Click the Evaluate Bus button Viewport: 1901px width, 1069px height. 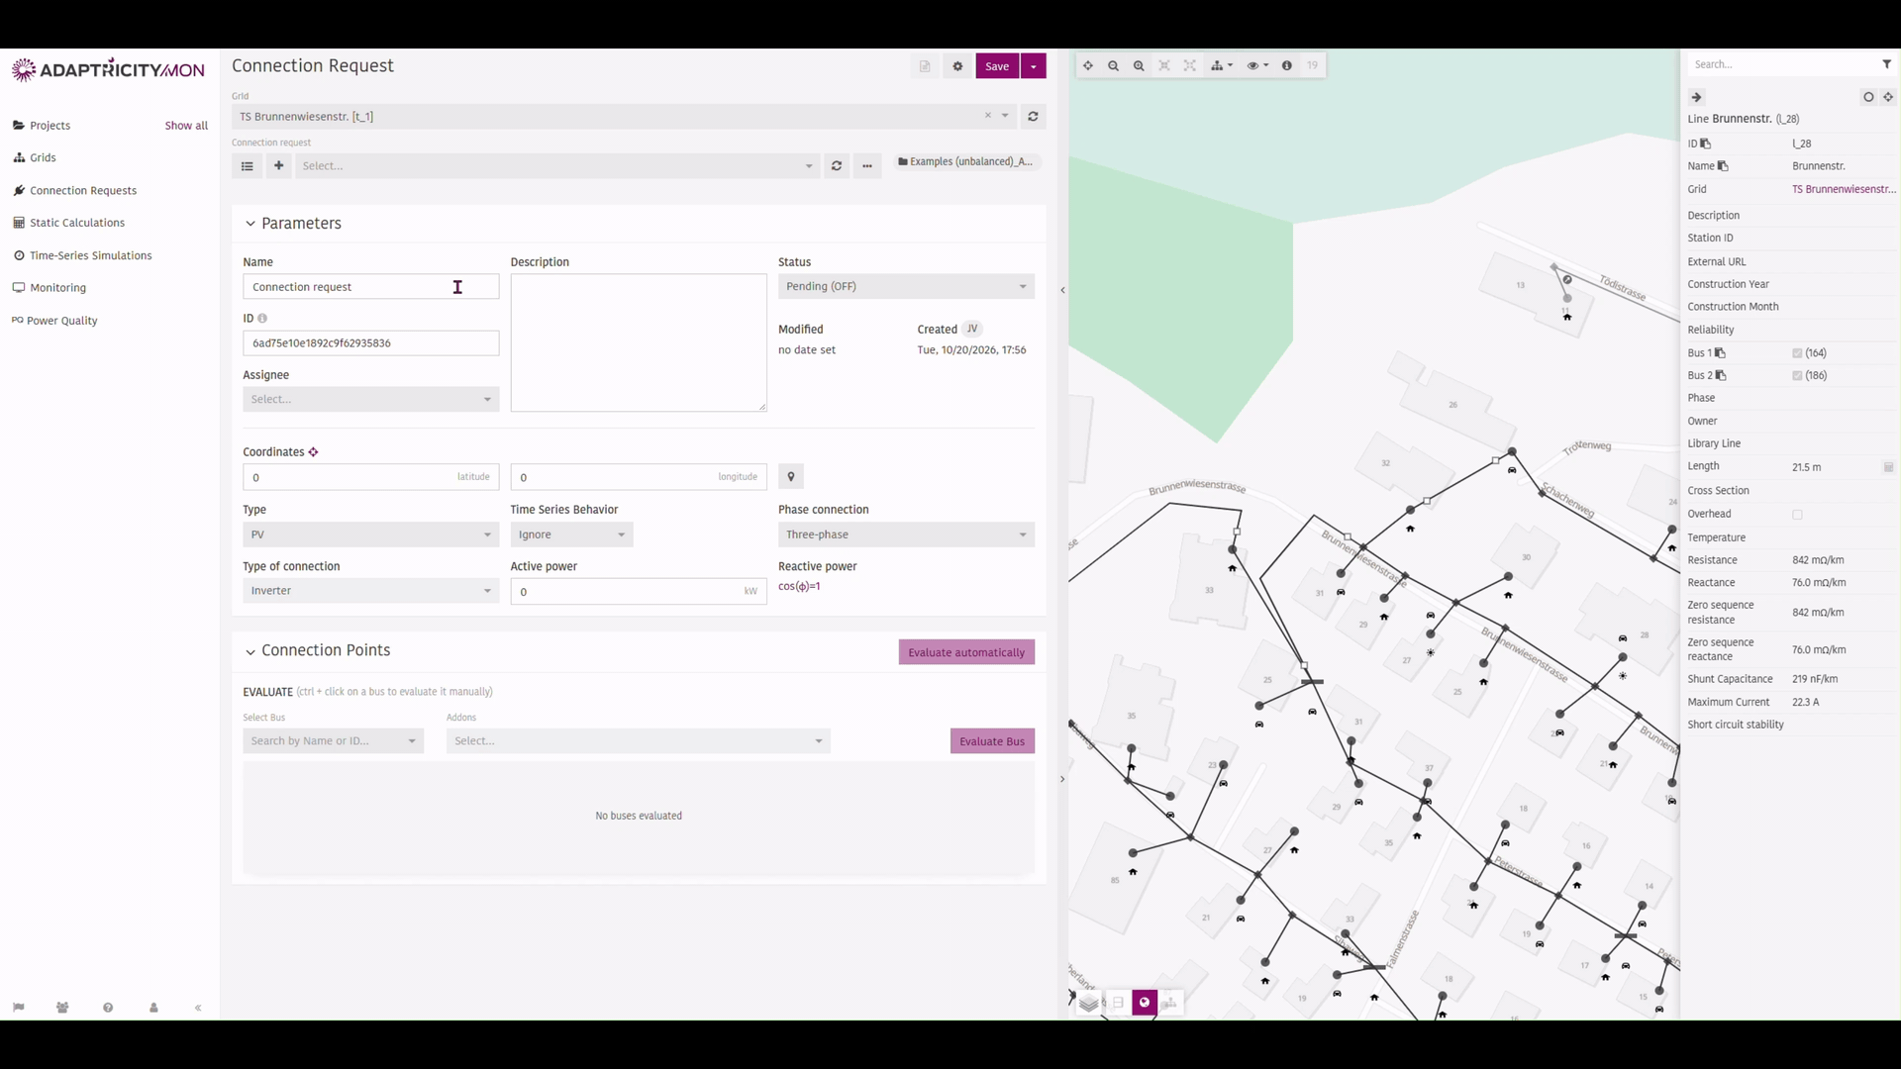(992, 741)
